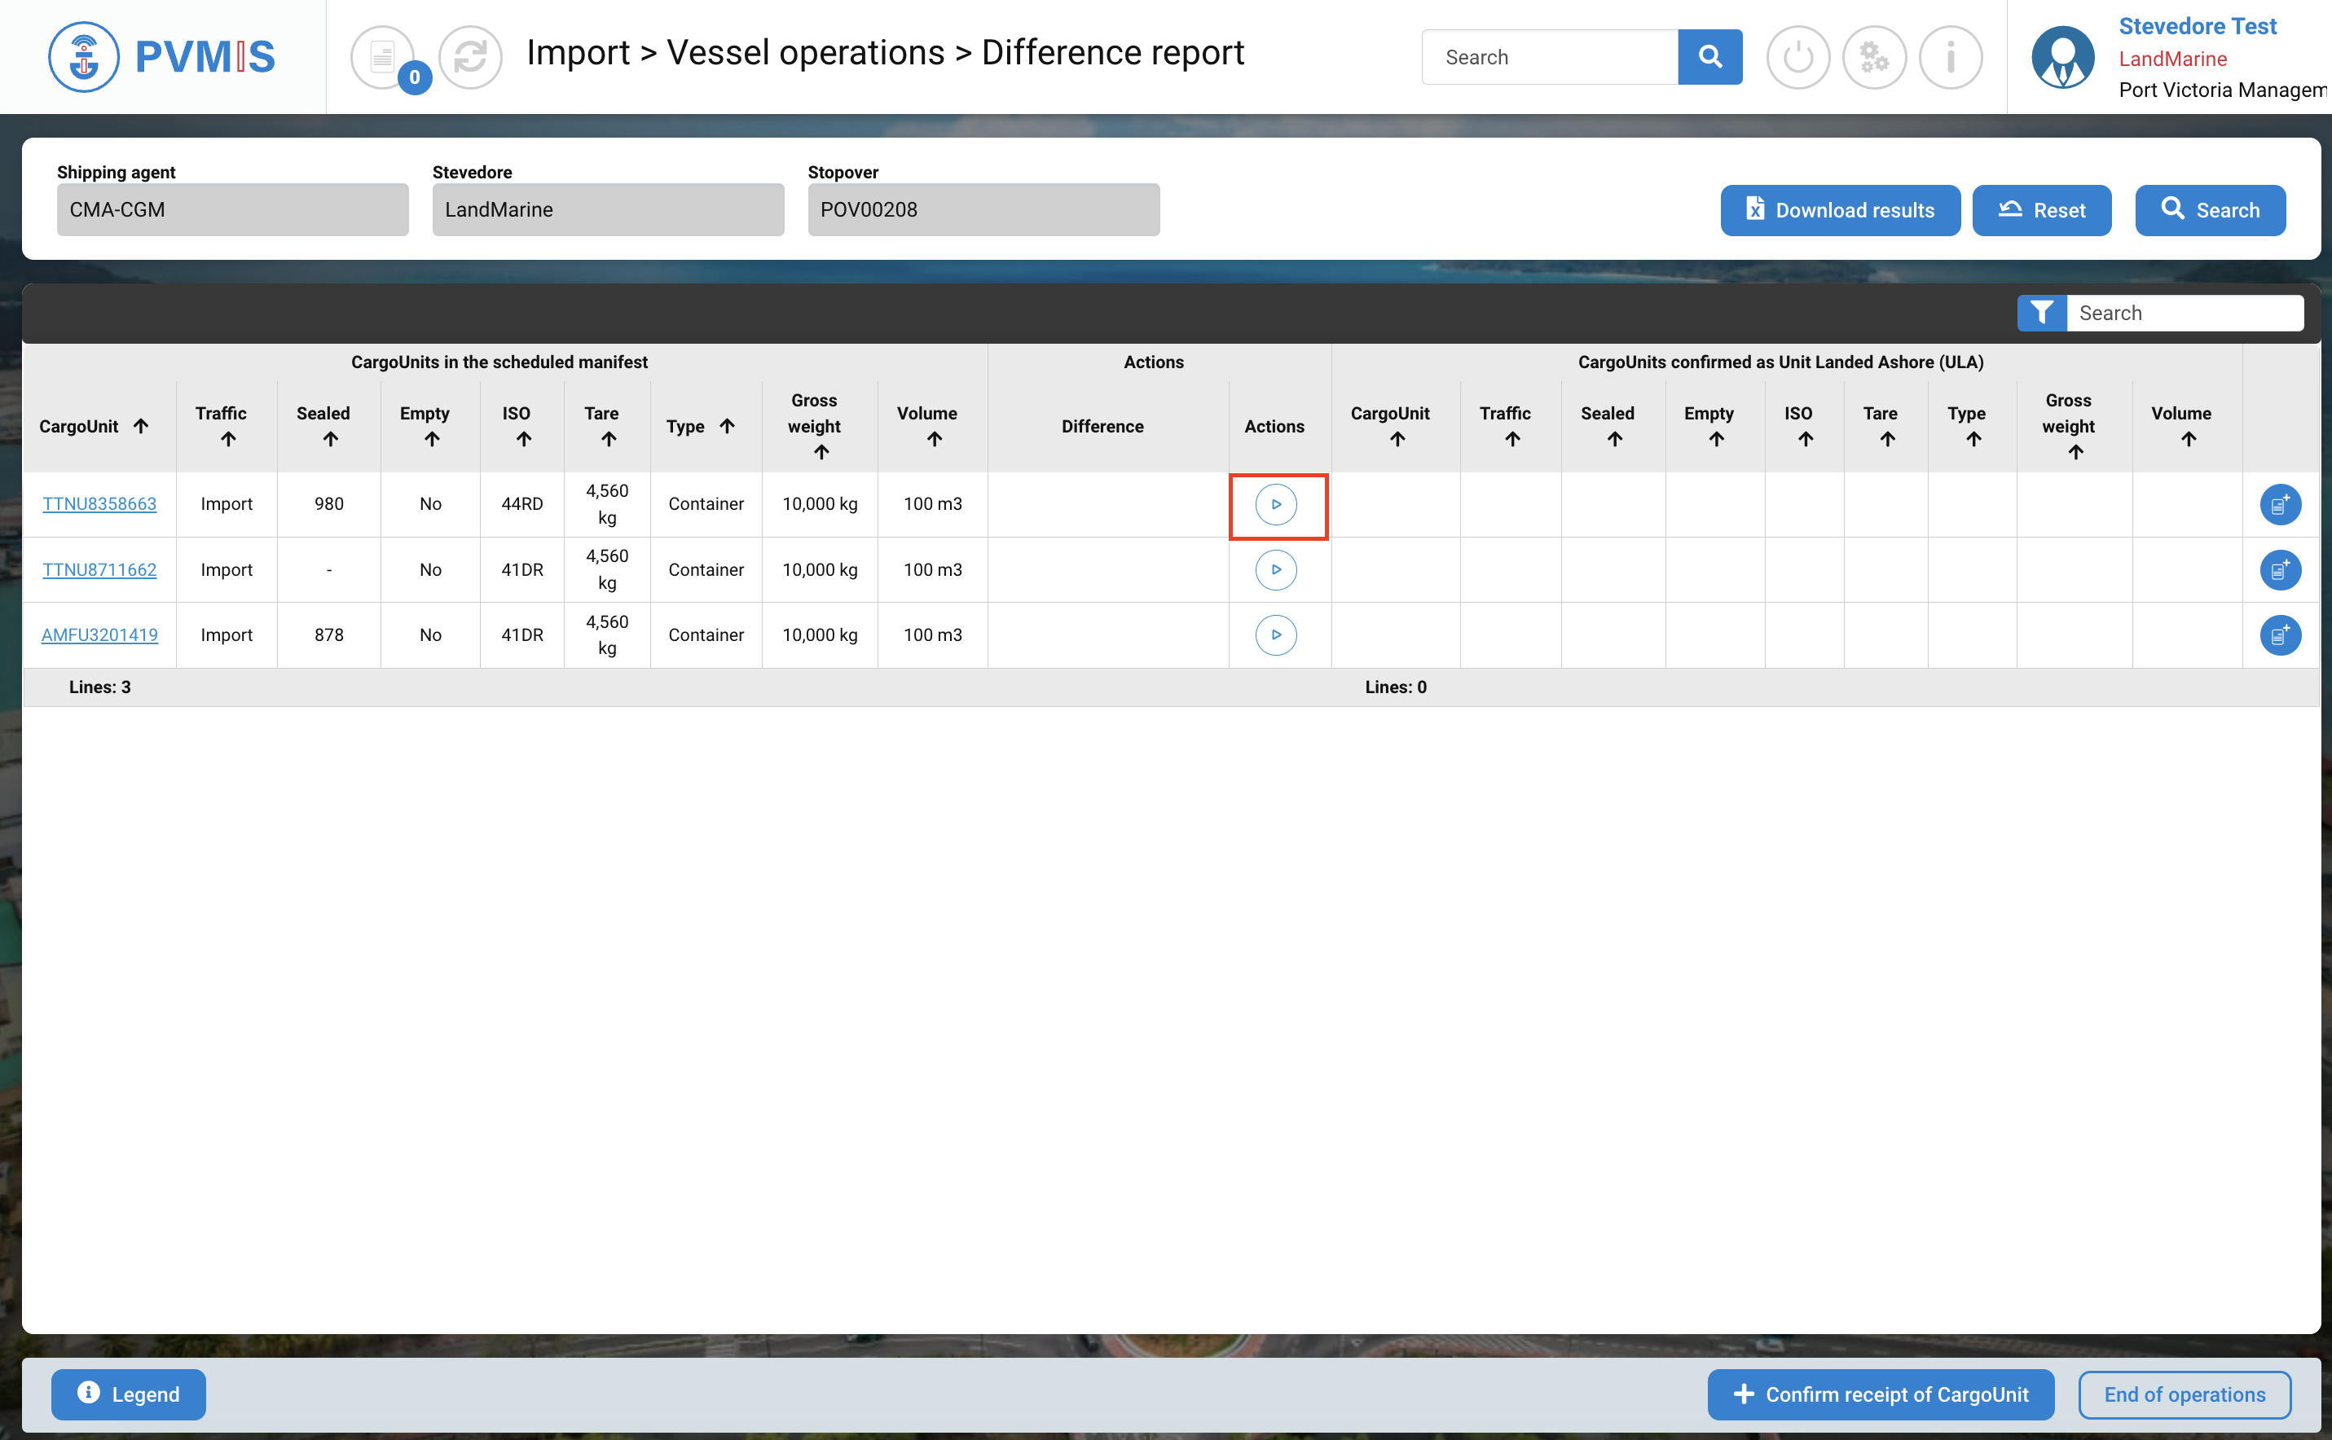
Task: Sort scheduled manifest by Gross weight arrow
Action: (x=821, y=452)
